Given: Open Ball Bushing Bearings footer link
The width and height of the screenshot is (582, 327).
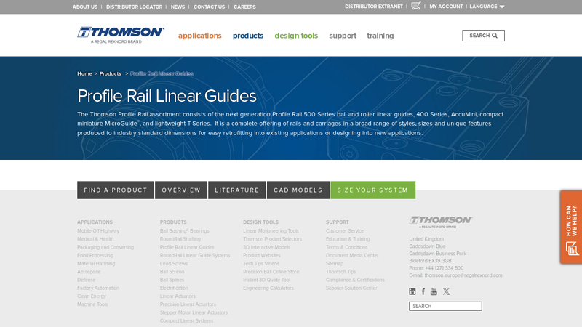Looking at the screenshot, I should pos(185,231).
